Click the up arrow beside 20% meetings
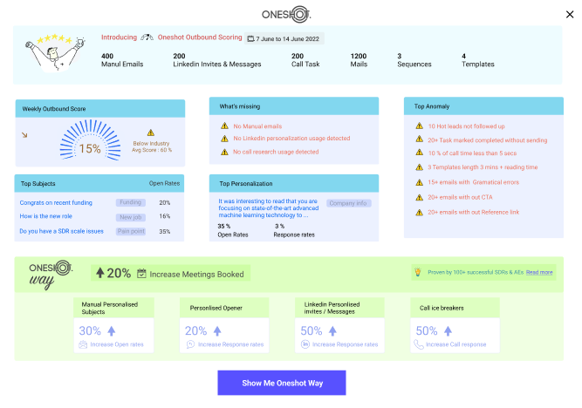 click(99, 273)
